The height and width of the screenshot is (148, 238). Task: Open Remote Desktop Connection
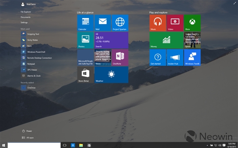36,58
